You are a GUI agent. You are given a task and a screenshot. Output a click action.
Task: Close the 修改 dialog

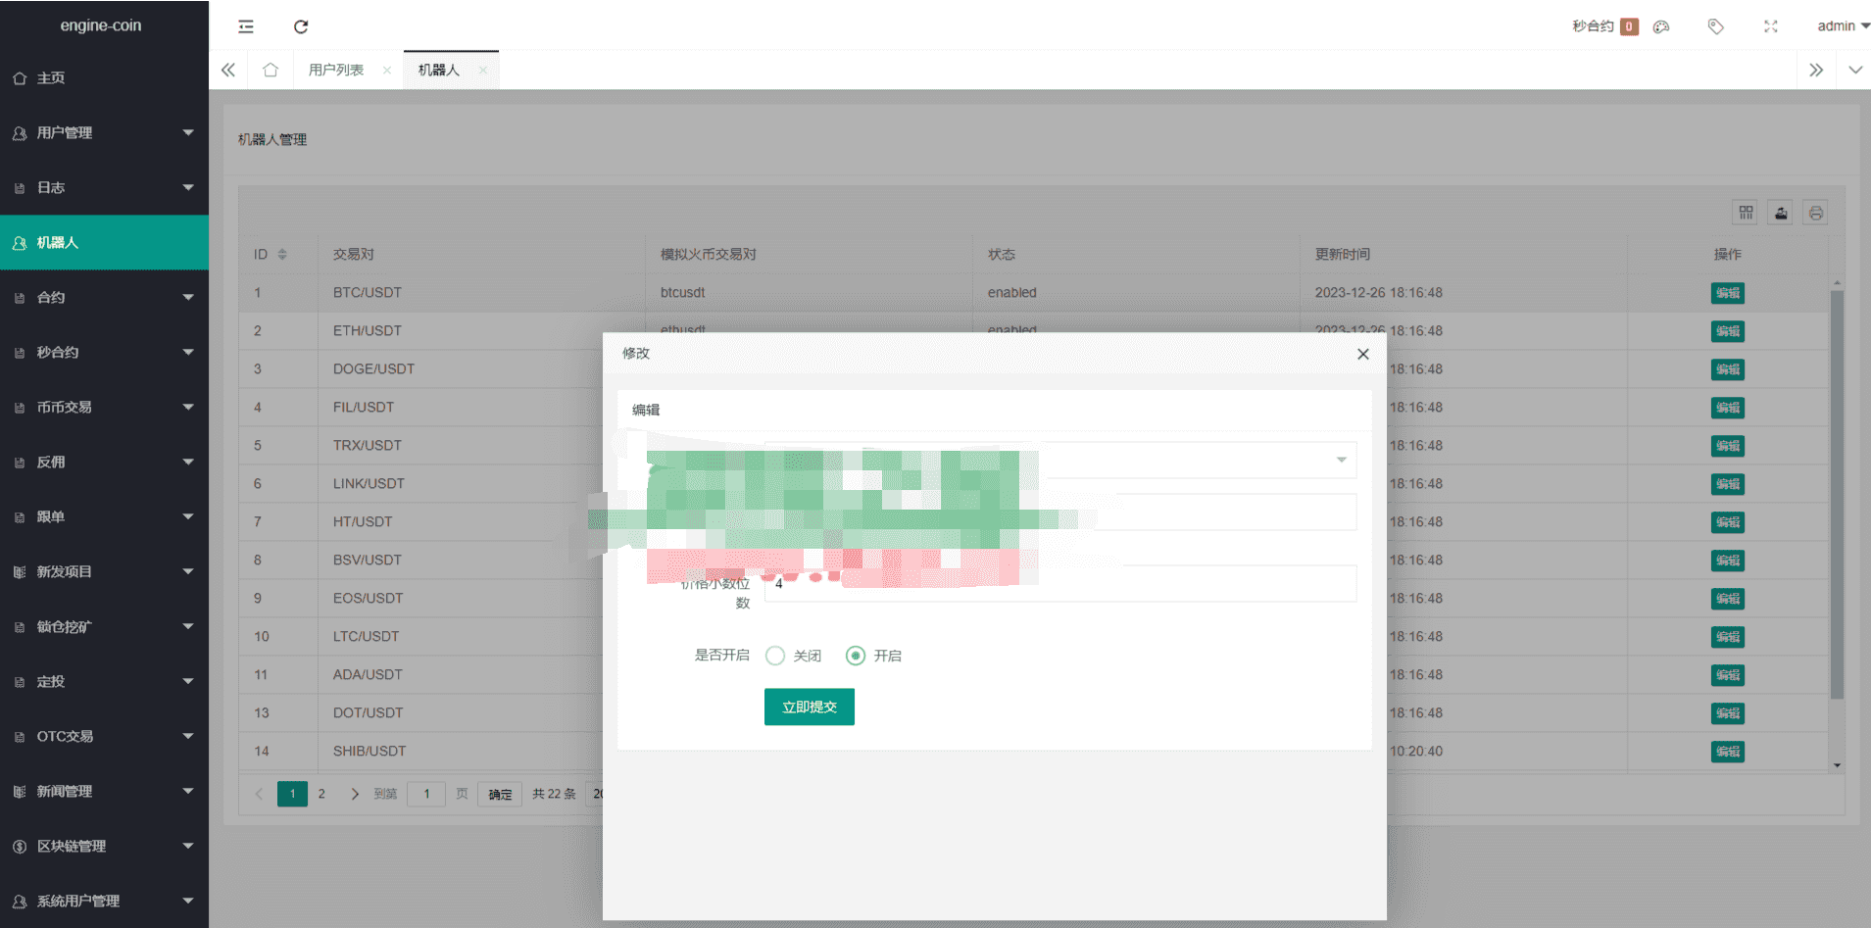pyautogui.click(x=1362, y=354)
